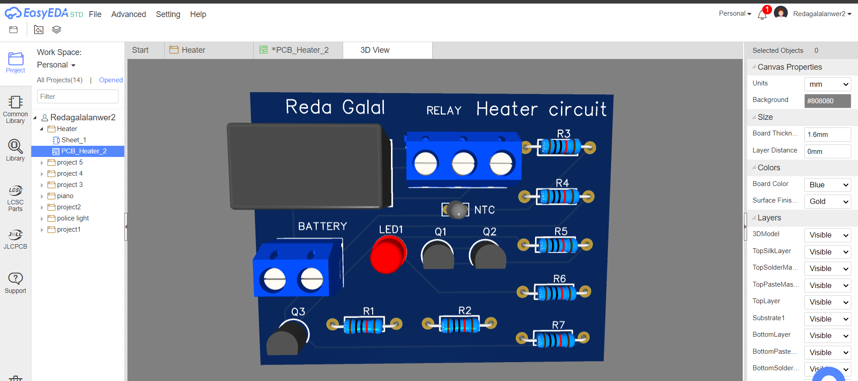Click the Layer Distance input field
Viewport: 858px width, 381px height.
tap(828, 152)
